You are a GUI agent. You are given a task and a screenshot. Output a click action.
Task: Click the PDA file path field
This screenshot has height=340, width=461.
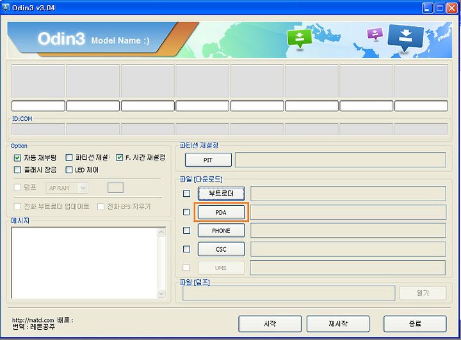point(348,212)
